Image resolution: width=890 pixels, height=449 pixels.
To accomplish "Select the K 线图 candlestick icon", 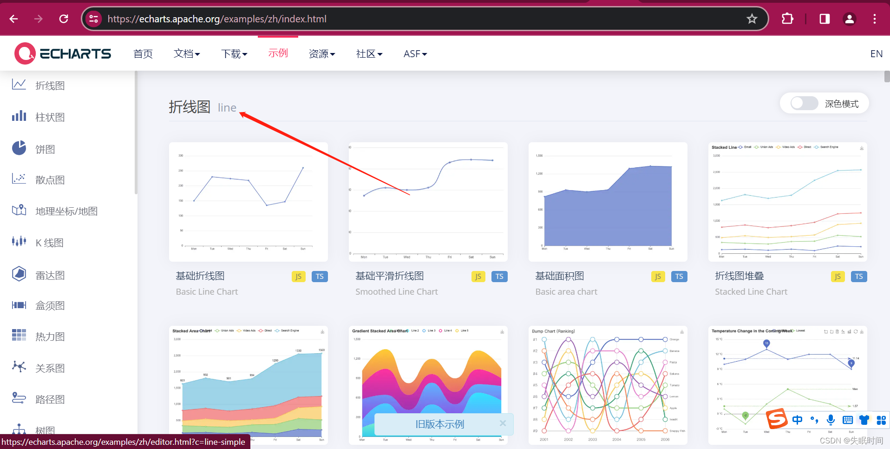I will click(19, 242).
